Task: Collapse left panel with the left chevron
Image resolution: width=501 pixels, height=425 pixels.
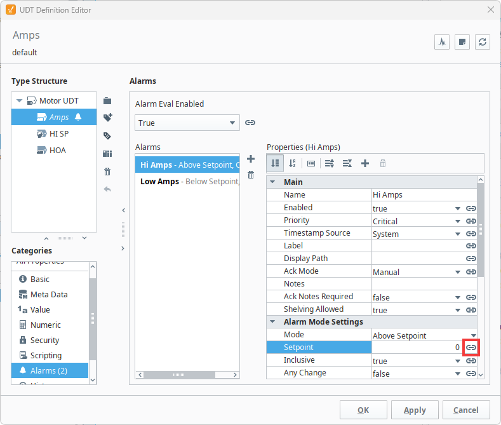Action: 123,210
